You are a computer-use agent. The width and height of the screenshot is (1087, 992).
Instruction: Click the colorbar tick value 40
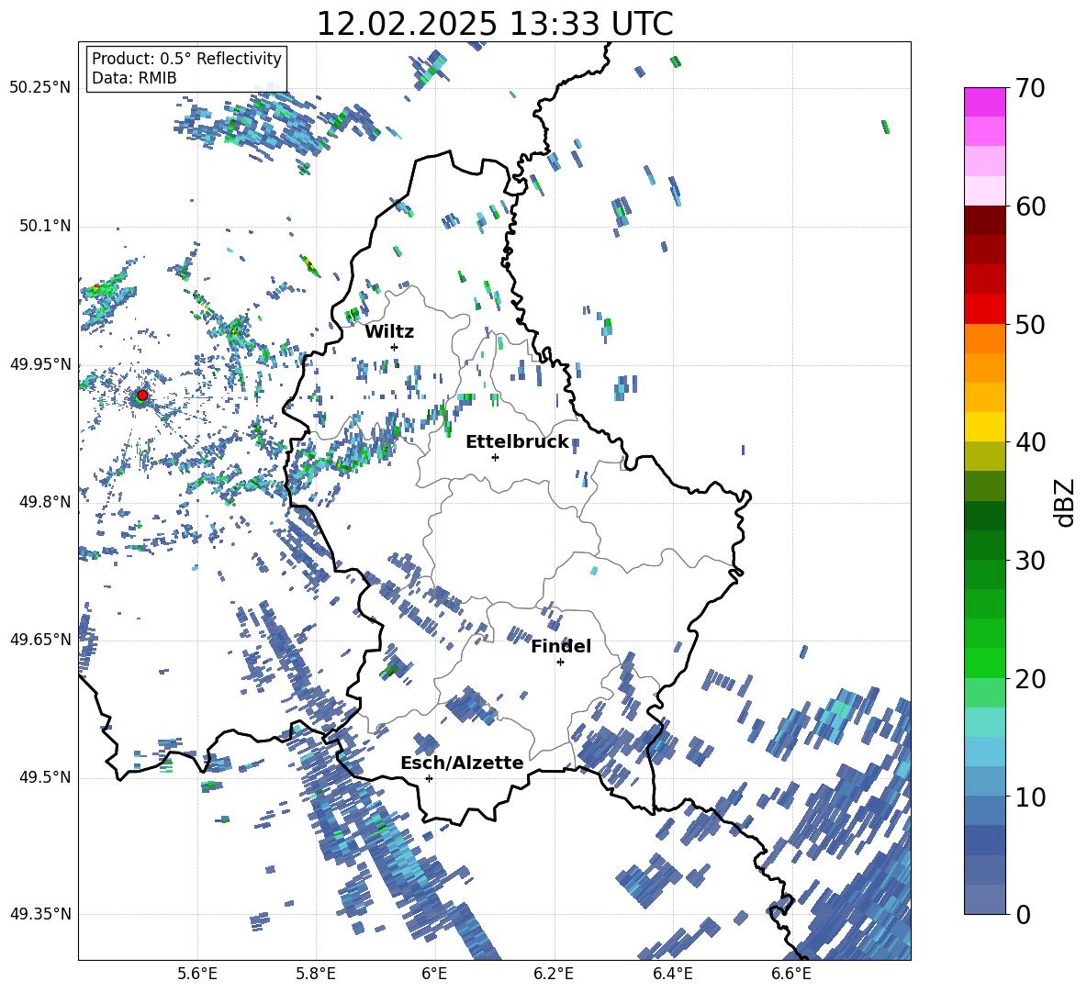click(x=1030, y=442)
